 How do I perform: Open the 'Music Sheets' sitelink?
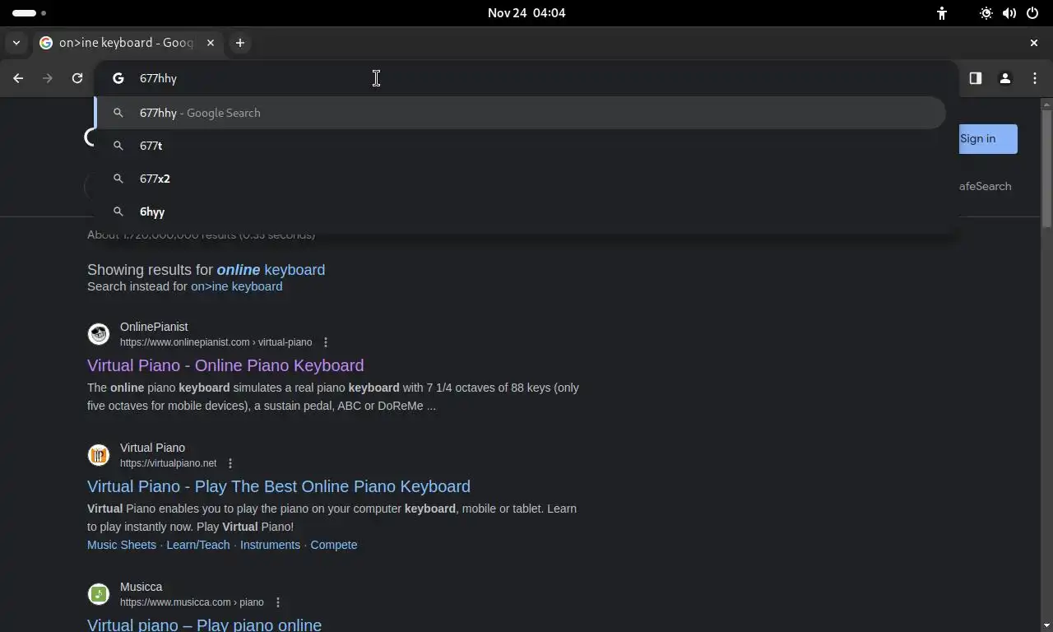(122, 545)
